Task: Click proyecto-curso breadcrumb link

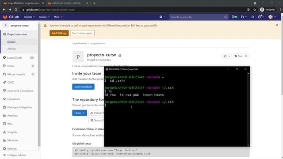Action: [x=98, y=43]
